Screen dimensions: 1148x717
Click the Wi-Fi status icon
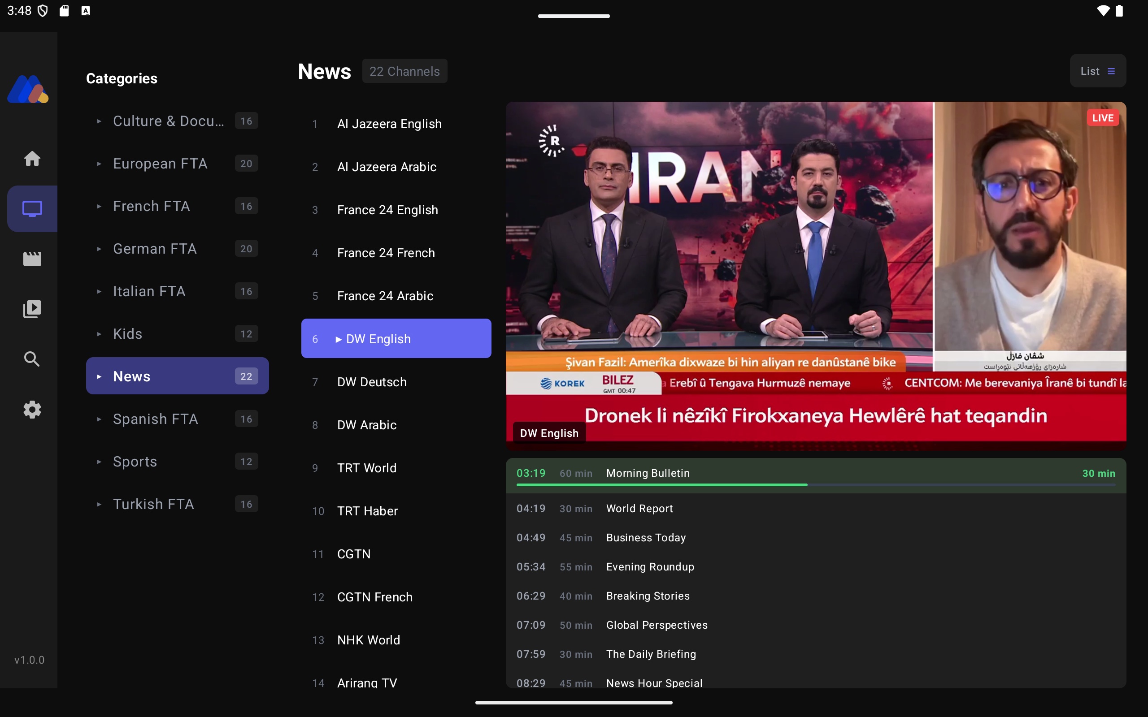tap(1103, 10)
